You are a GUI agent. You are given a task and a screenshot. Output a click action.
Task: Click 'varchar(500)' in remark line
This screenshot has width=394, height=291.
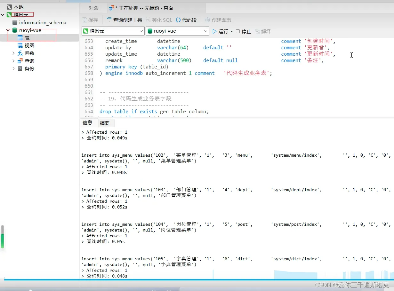point(174,60)
